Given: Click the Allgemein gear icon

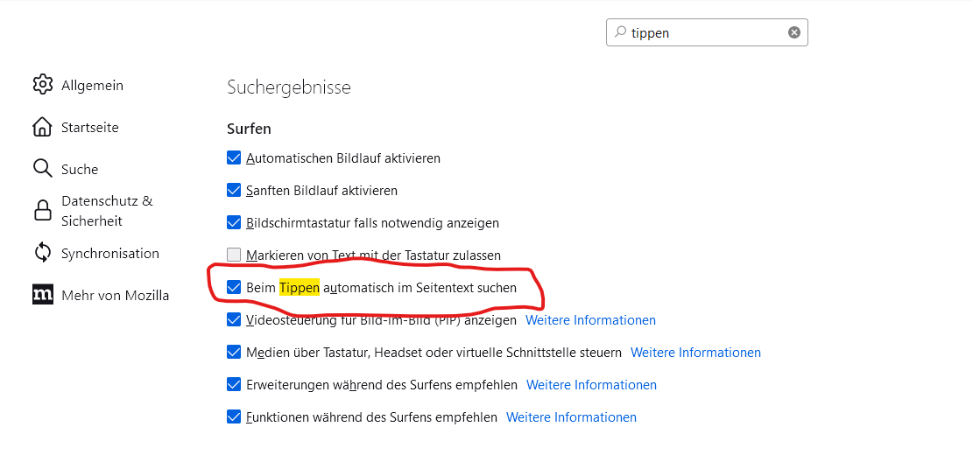Looking at the screenshot, I should click(42, 85).
